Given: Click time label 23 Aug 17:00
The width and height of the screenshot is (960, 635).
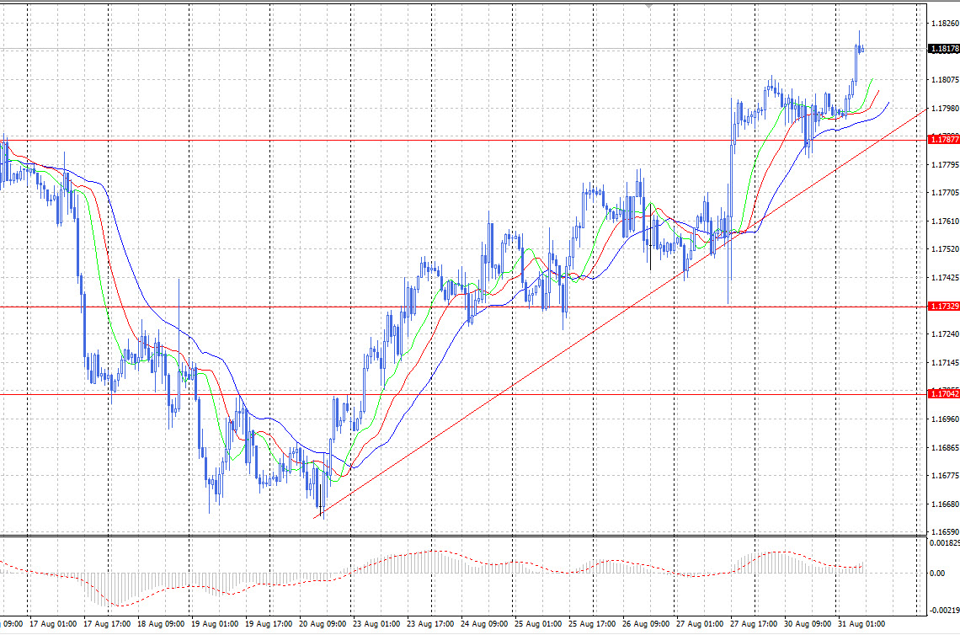Looking at the screenshot, I should tap(430, 624).
